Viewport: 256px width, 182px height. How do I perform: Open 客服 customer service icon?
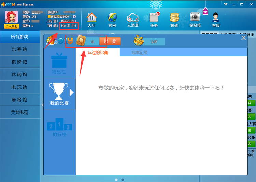216,20
